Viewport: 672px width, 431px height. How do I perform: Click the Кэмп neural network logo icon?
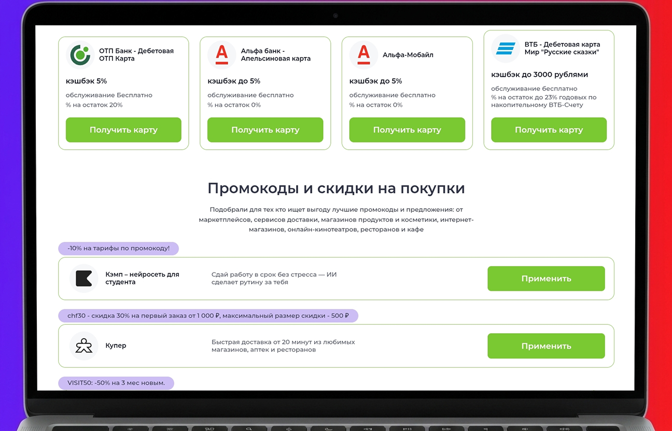84,279
